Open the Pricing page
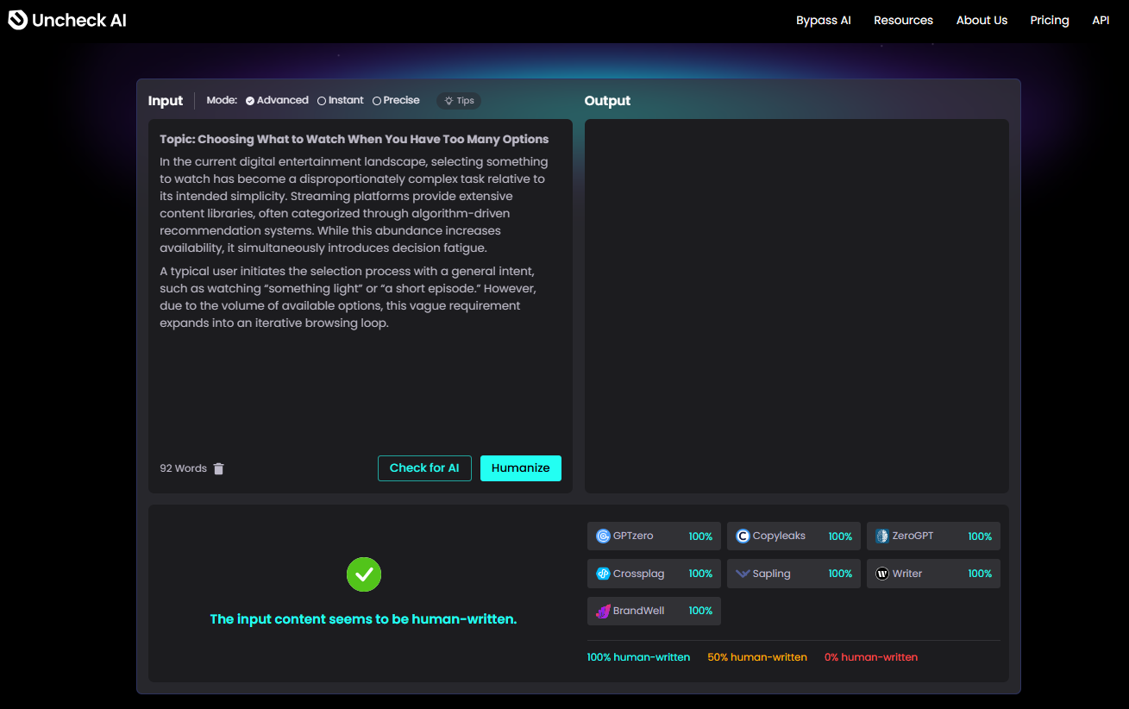The height and width of the screenshot is (709, 1129). click(x=1050, y=21)
